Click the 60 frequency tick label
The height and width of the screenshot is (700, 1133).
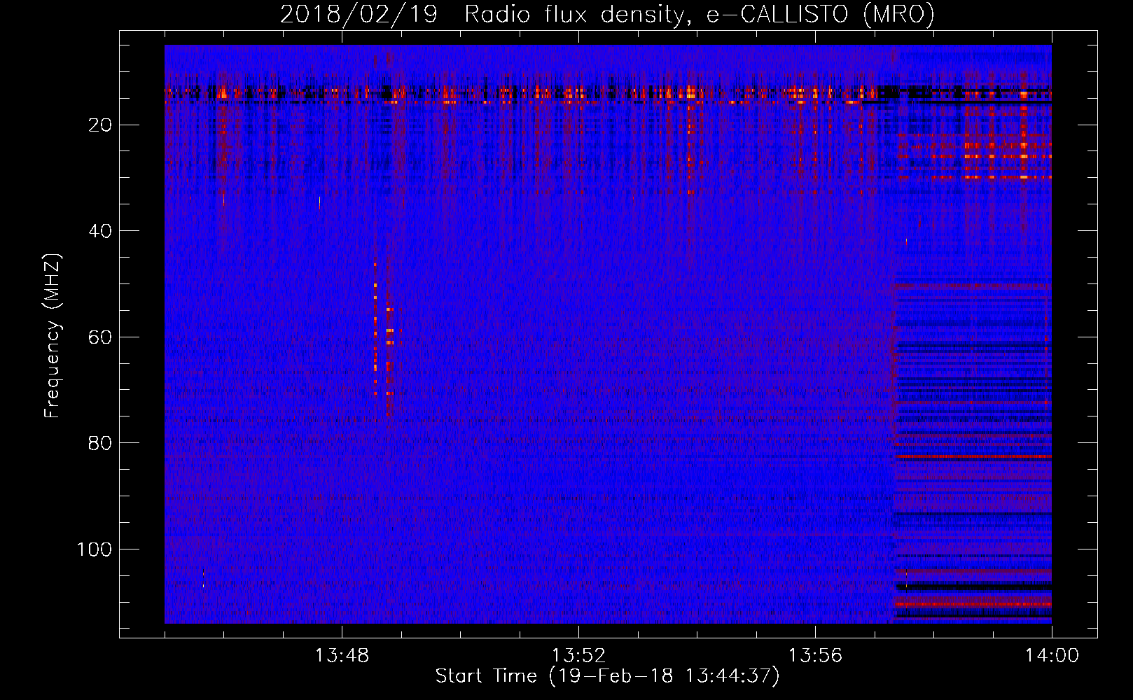(101, 337)
